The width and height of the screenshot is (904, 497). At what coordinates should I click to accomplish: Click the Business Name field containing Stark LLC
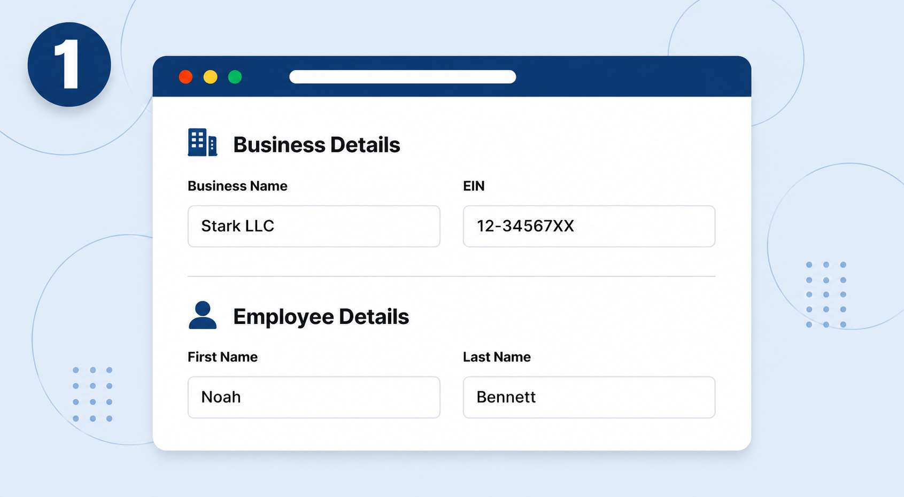tap(314, 226)
